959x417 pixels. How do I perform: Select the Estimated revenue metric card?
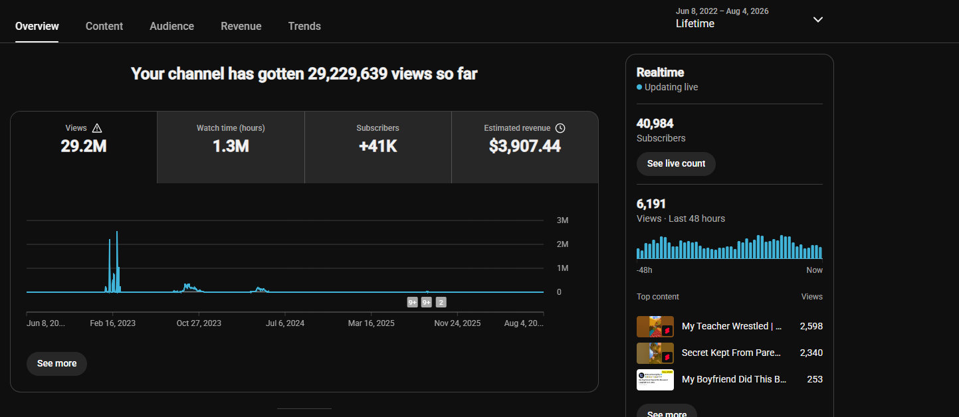tap(525, 147)
